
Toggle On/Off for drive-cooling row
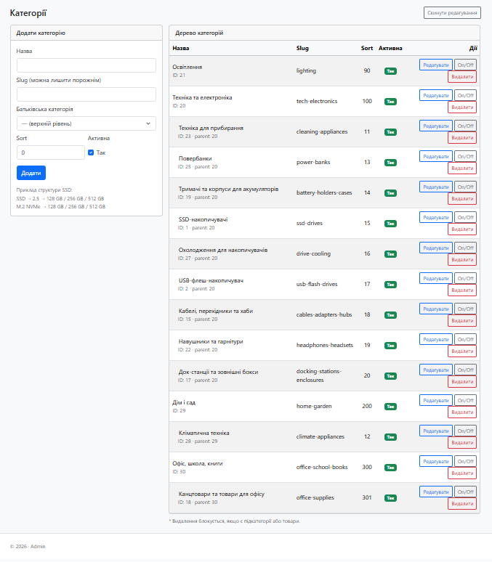point(465,248)
